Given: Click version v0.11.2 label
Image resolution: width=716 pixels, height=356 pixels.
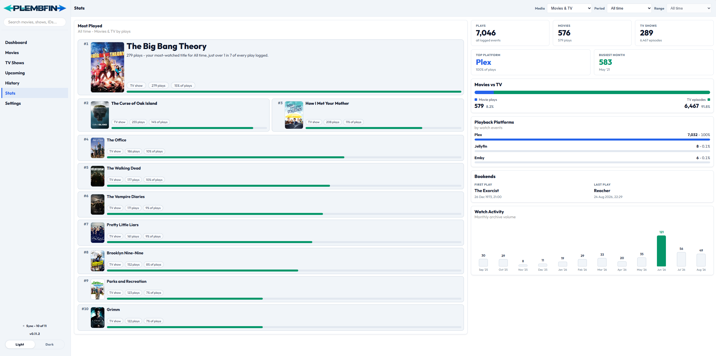Looking at the screenshot, I should (35, 334).
